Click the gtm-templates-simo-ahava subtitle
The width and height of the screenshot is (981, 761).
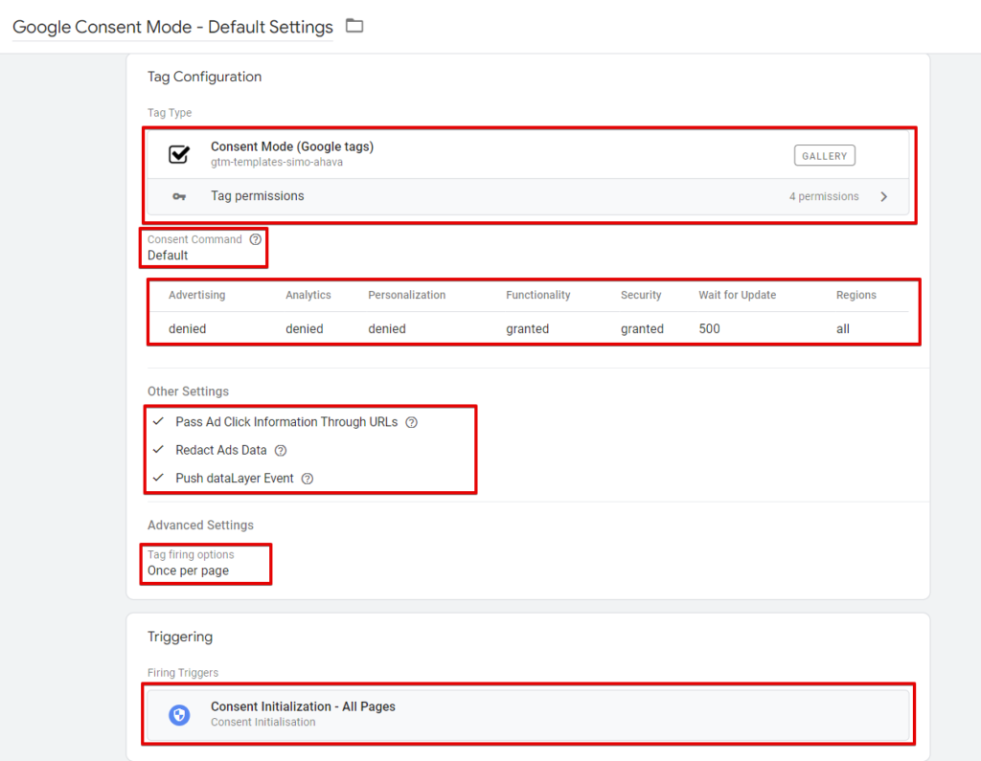click(277, 162)
